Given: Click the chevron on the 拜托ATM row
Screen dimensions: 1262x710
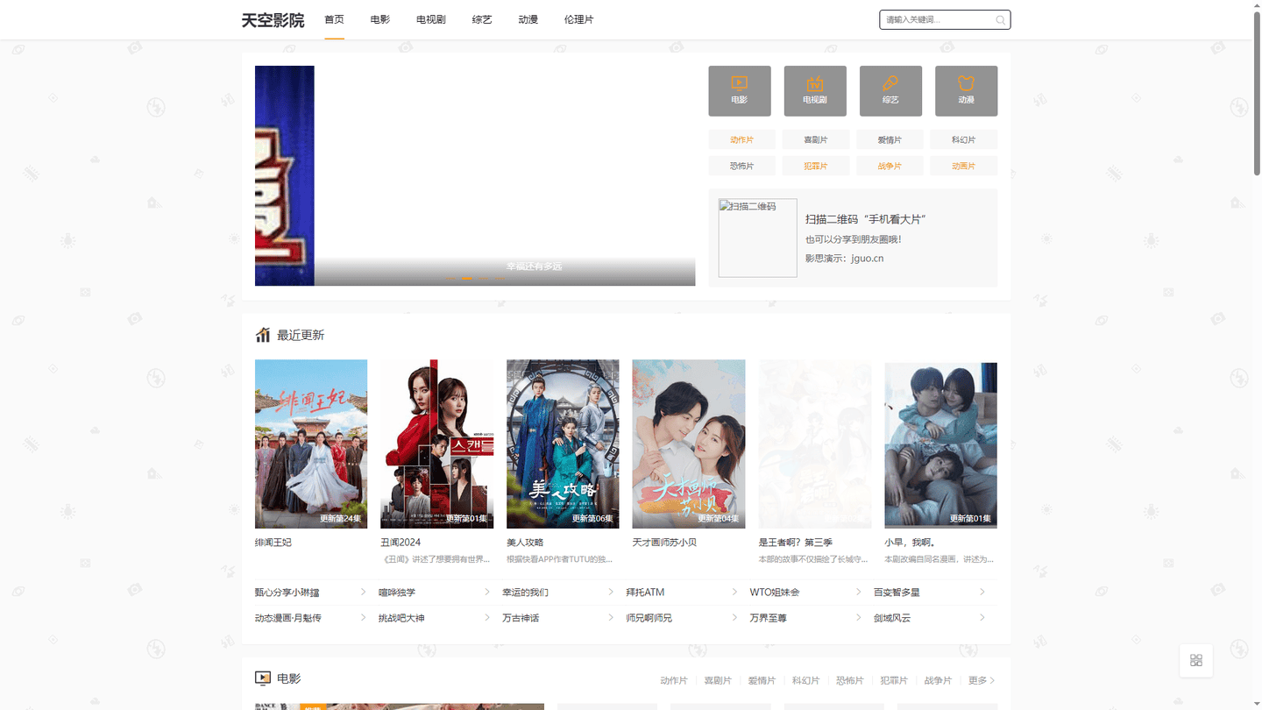Looking at the screenshot, I should tap(734, 592).
